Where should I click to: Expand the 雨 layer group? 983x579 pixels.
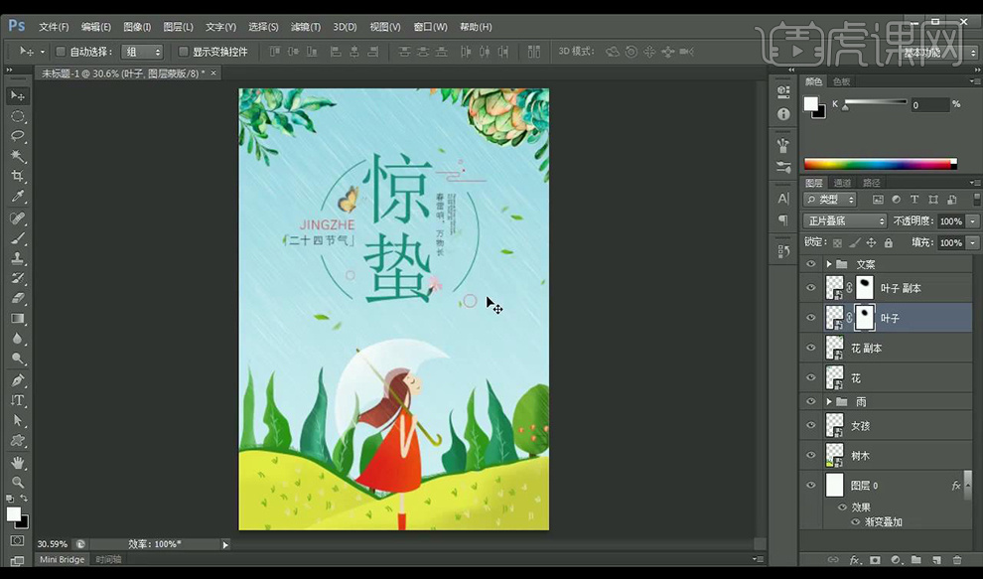[829, 401]
